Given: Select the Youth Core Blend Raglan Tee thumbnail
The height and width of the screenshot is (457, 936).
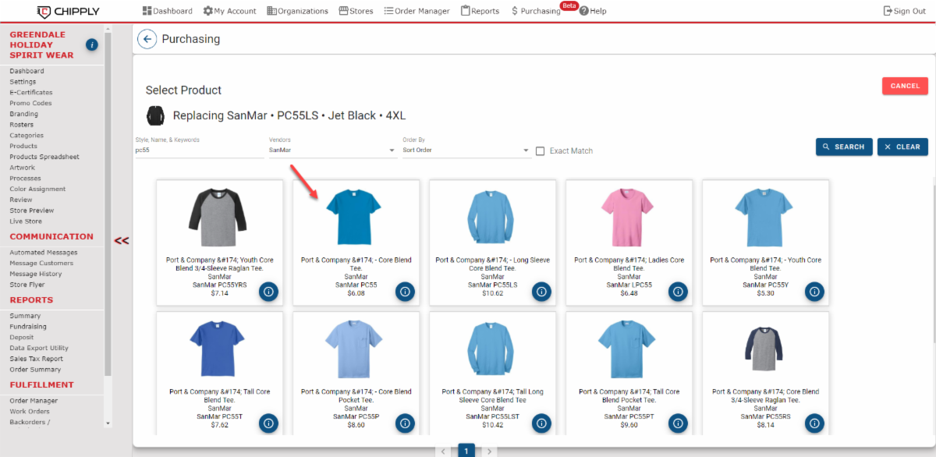Looking at the screenshot, I should pyautogui.click(x=218, y=219).
